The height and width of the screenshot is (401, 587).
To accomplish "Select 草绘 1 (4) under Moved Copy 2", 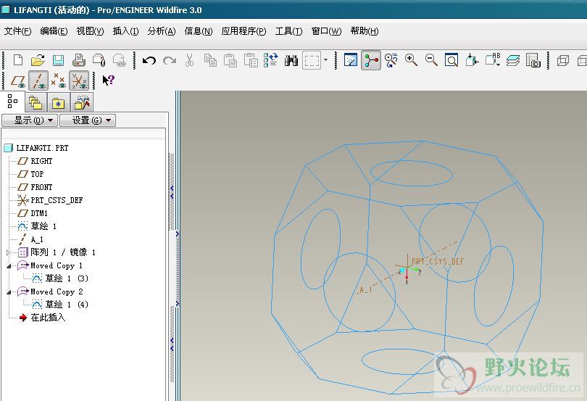I will point(67,305).
